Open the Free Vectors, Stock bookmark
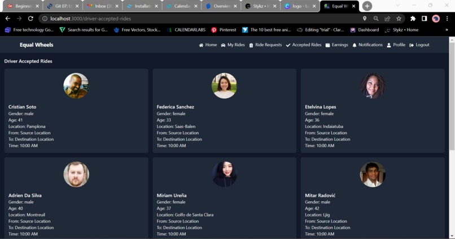The height and width of the screenshot is (239, 455). point(137,30)
